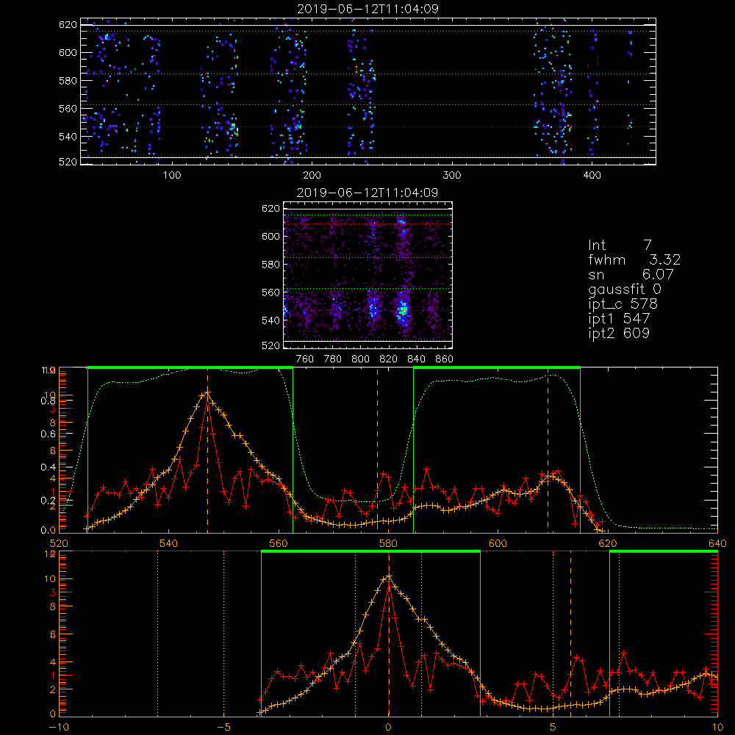This screenshot has height=735, width=735.
Task: Click x-axis label 100 of the top image
Action: tap(172, 176)
